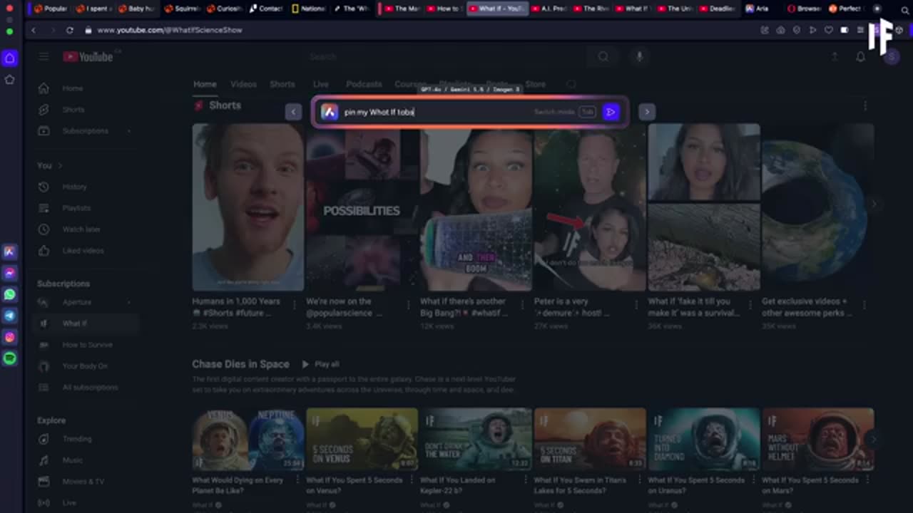Viewport: 913px width, 513px height.
Task: Click the heart bookmark icon in the address bar
Action: click(828, 30)
